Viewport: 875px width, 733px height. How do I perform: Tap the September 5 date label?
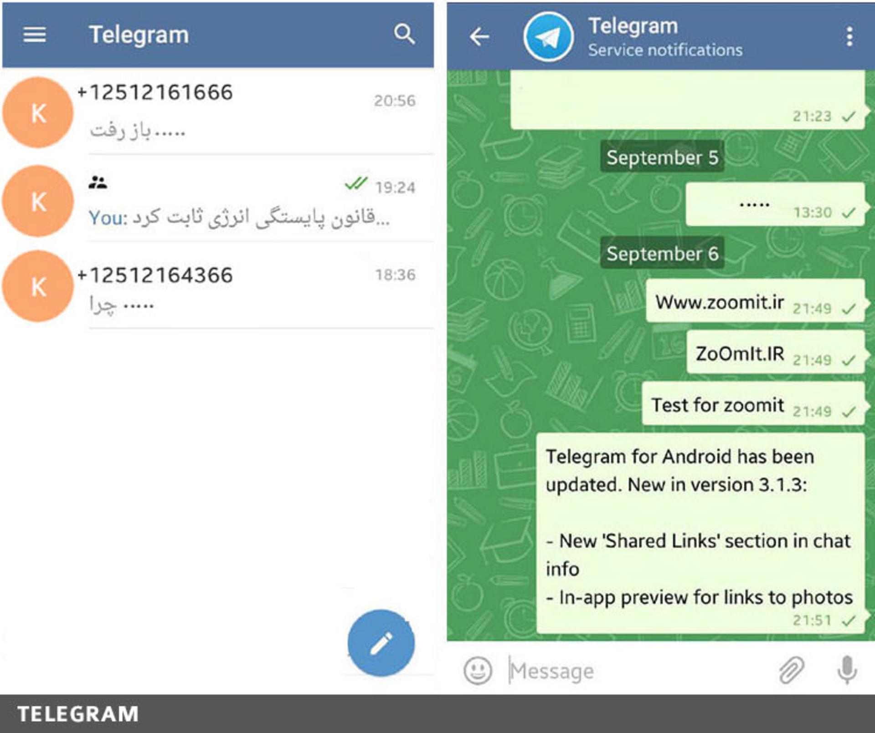[x=662, y=157]
